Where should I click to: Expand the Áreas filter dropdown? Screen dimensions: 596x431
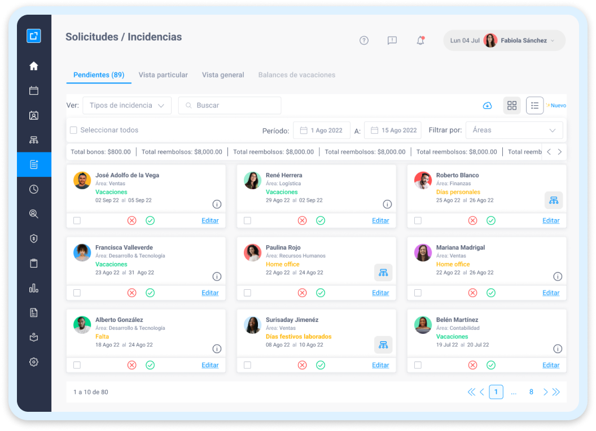tap(514, 130)
